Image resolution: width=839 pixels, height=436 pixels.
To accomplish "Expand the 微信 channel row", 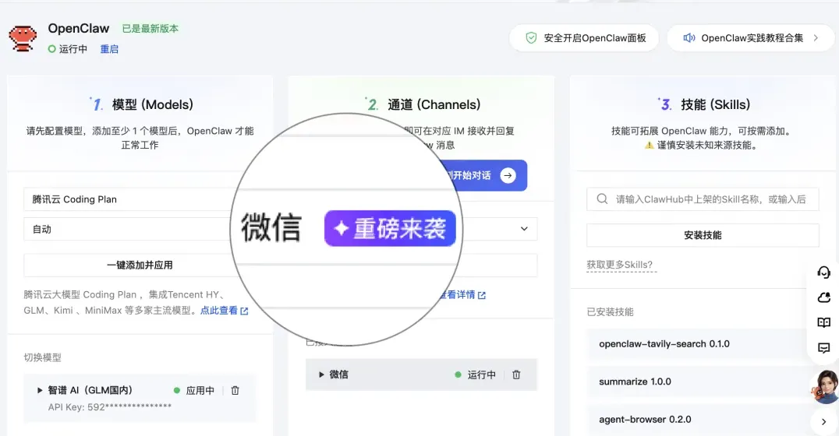I will [321, 374].
